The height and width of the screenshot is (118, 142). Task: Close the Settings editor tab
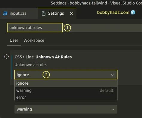coord(72,14)
